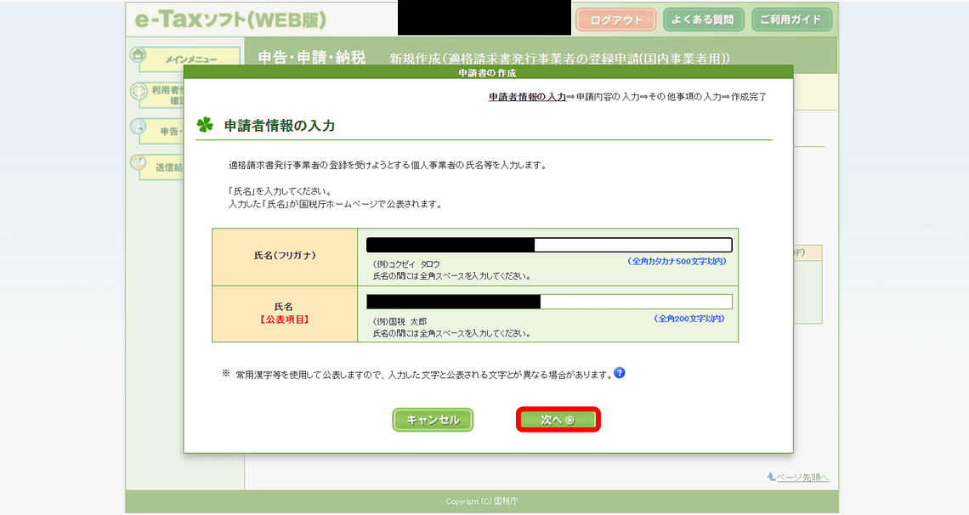Click the arrow icon beside ページ先頭へ

(771, 477)
